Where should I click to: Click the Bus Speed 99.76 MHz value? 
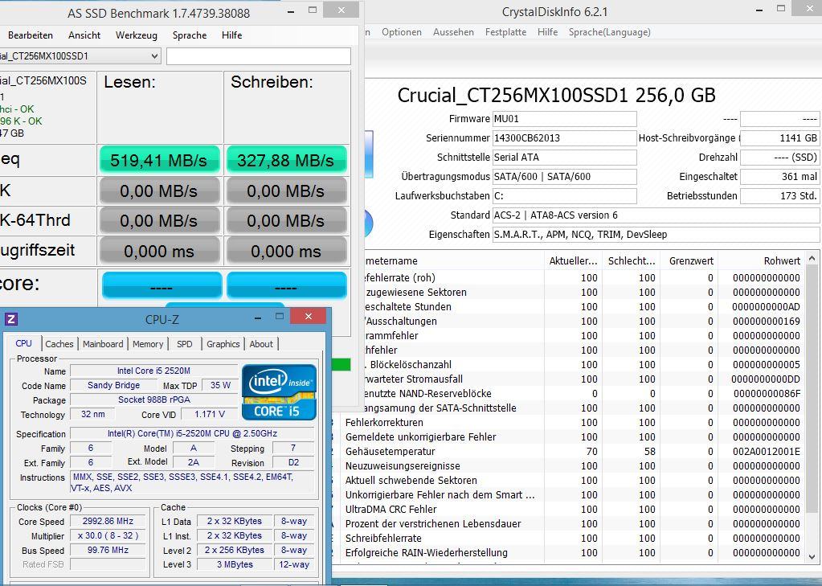[108, 550]
